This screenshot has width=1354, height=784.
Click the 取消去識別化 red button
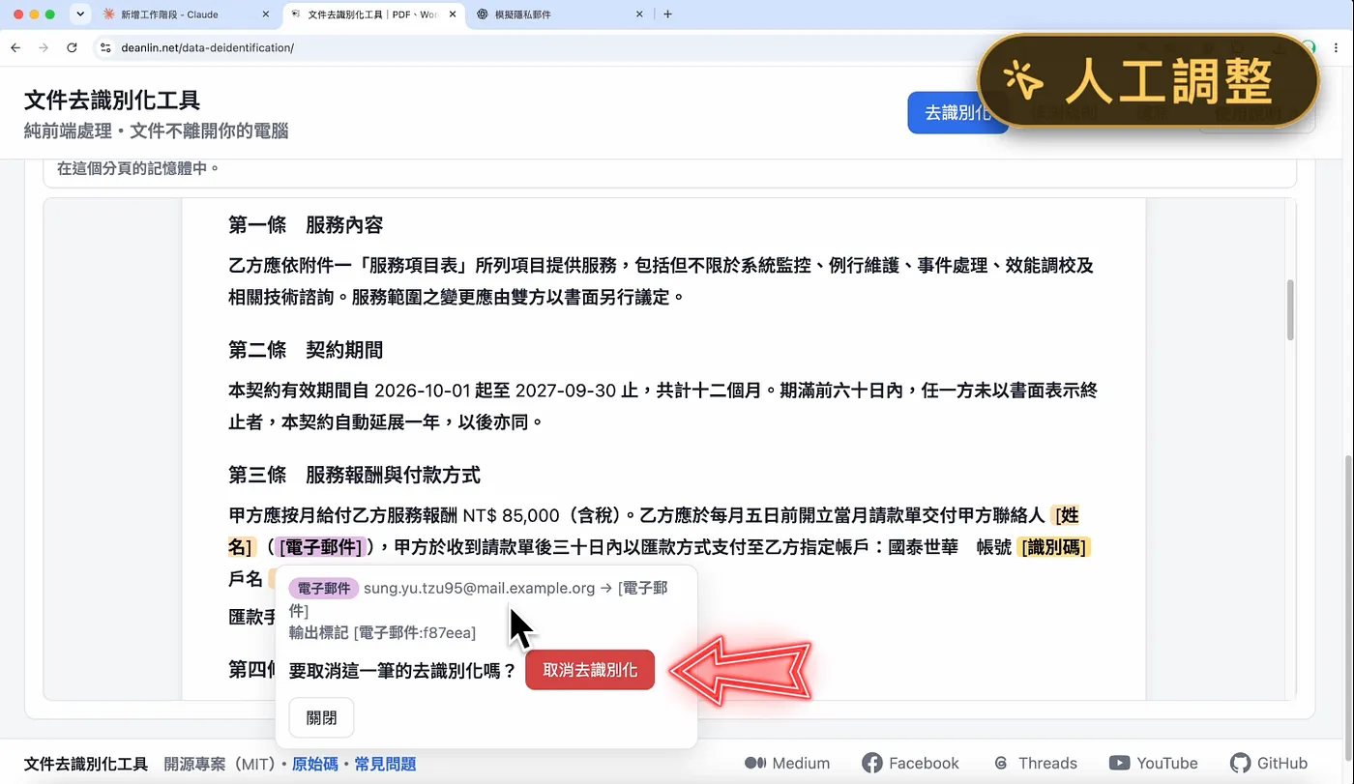(x=590, y=670)
